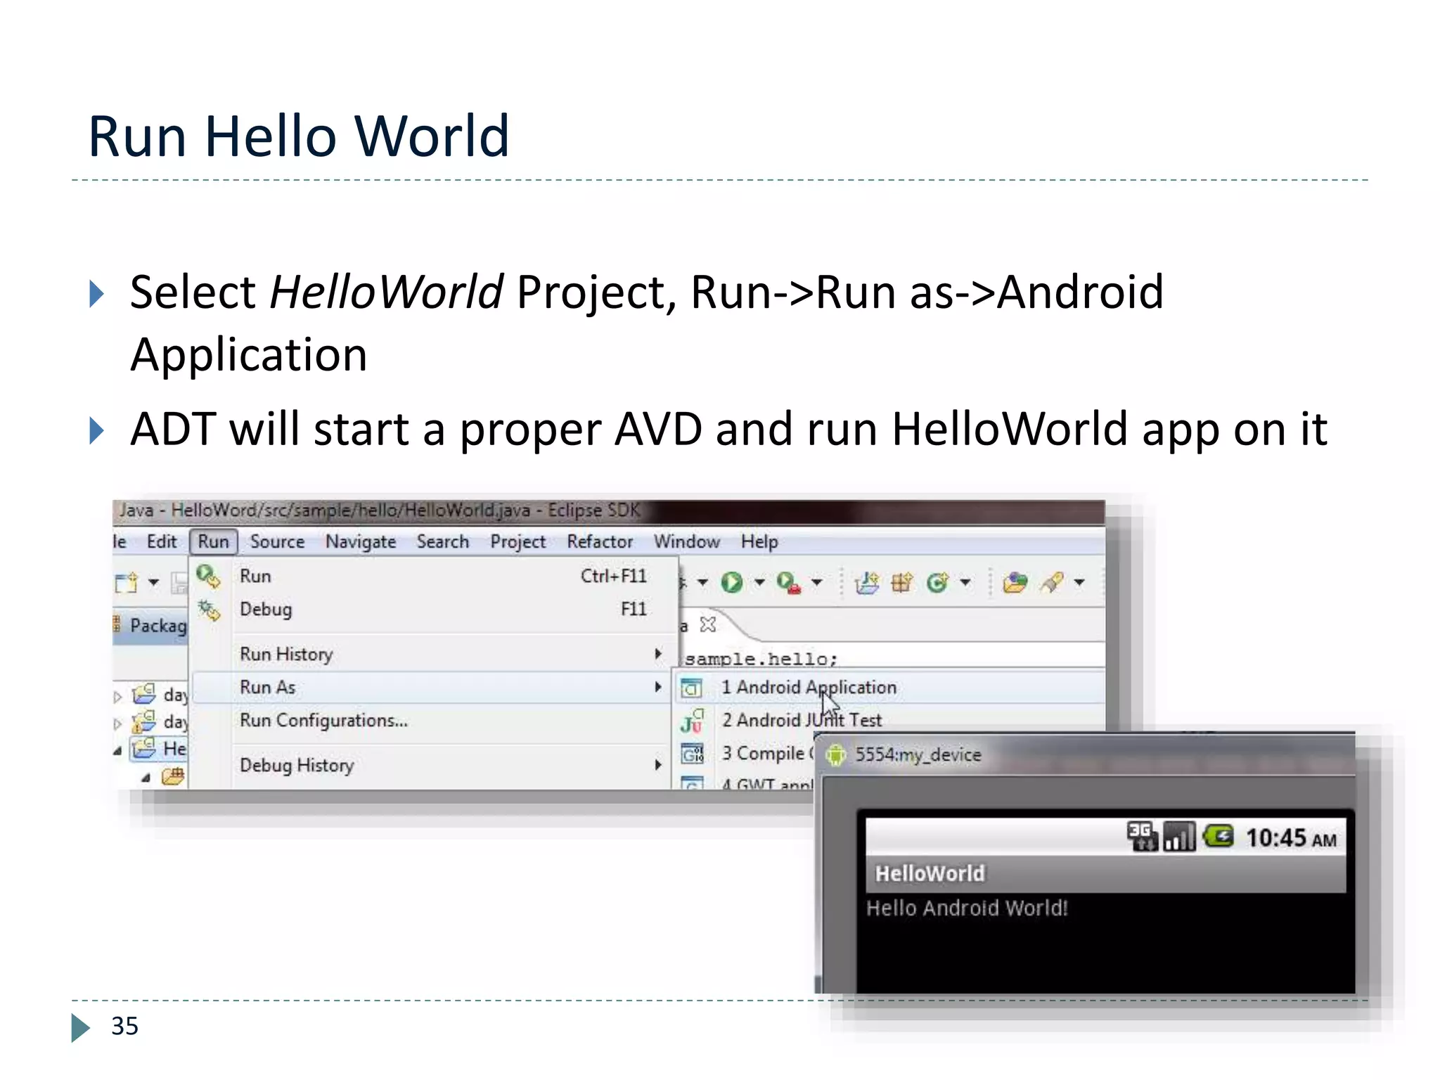Click the battery icon in emulator status bar

(x=1218, y=837)
